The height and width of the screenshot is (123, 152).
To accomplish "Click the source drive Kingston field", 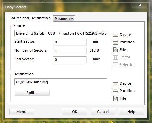I will (x=60, y=33).
